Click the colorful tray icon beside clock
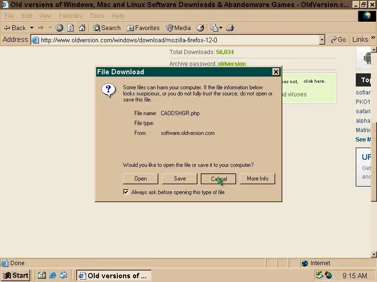Image resolution: width=377 pixels, height=282 pixels. point(328,275)
